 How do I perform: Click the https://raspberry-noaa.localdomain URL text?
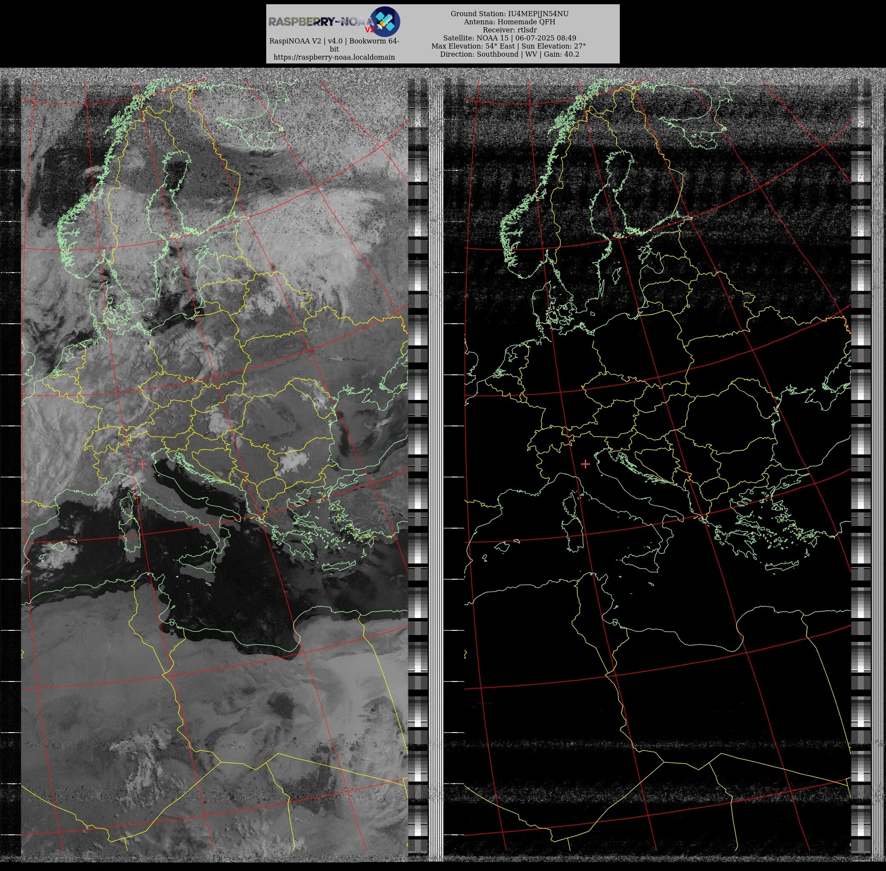pos(334,57)
